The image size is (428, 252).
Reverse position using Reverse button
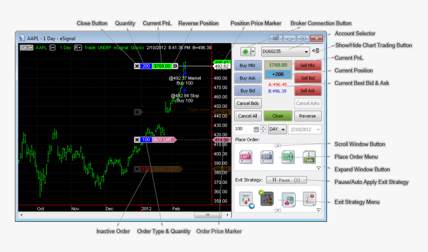pyautogui.click(x=308, y=116)
